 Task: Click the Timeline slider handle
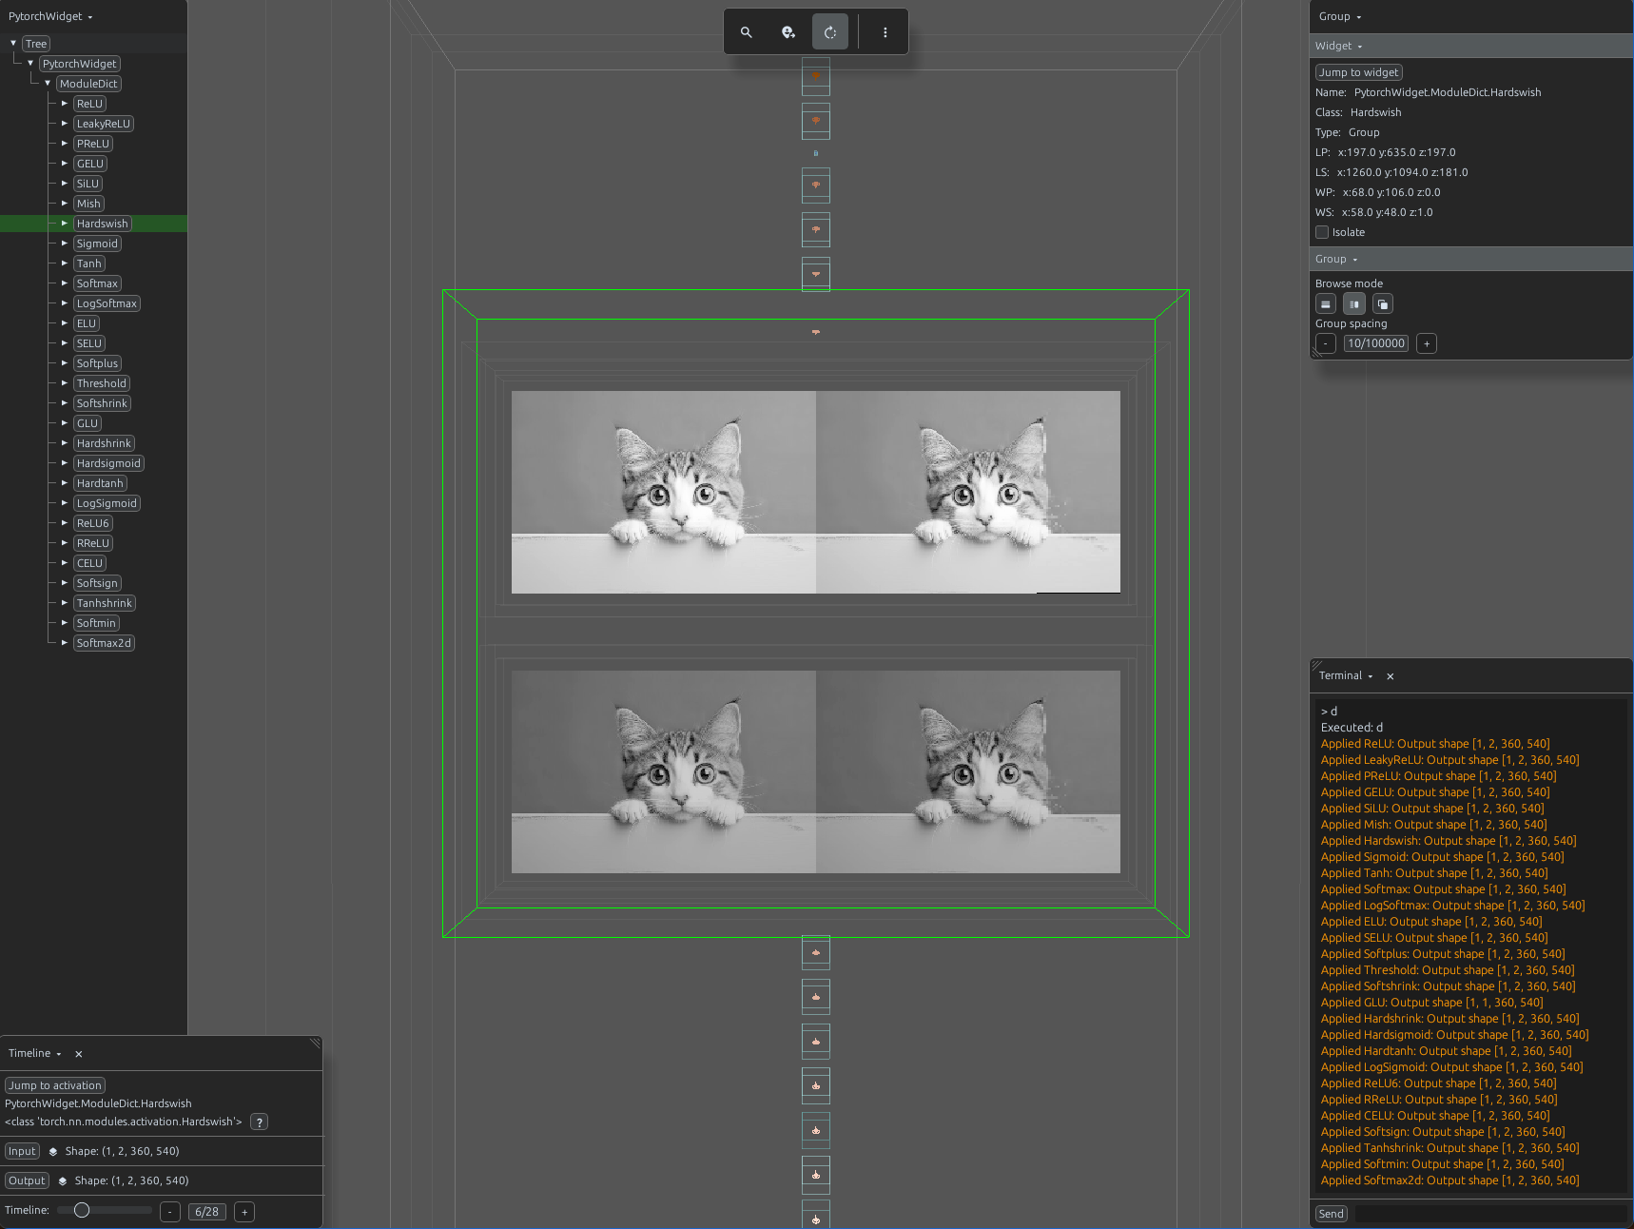point(82,1210)
